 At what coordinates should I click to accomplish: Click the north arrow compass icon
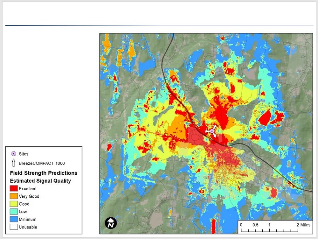(111, 223)
